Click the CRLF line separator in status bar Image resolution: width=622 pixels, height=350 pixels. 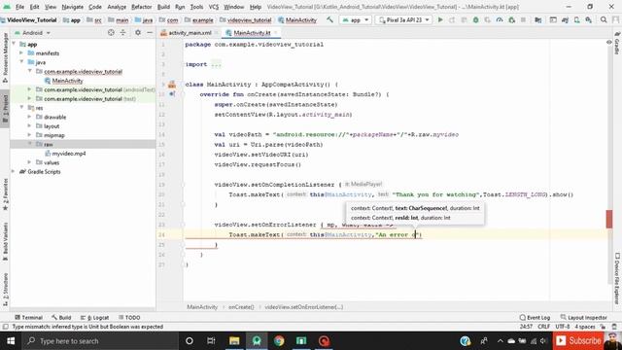pyautogui.click(x=543, y=327)
